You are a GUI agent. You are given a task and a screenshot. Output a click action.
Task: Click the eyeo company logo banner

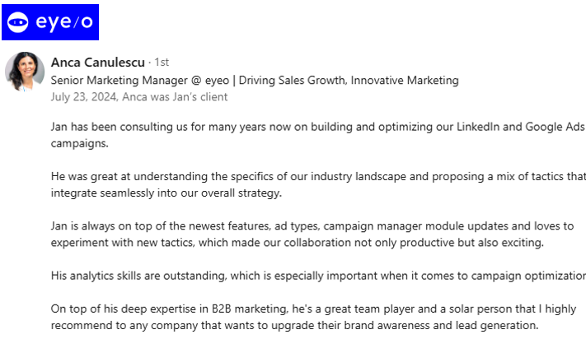click(50, 22)
